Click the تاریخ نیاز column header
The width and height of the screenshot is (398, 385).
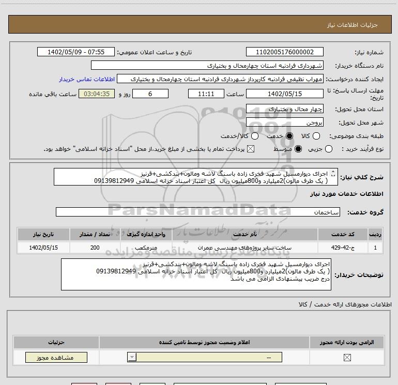tap(43, 234)
